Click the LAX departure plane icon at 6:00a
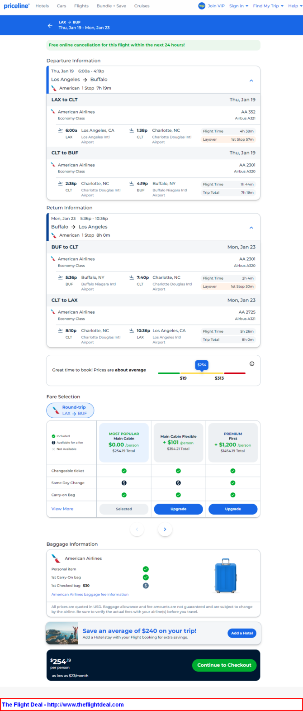Screen dimensions: 303x711 pyautogui.click(x=61, y=130)
